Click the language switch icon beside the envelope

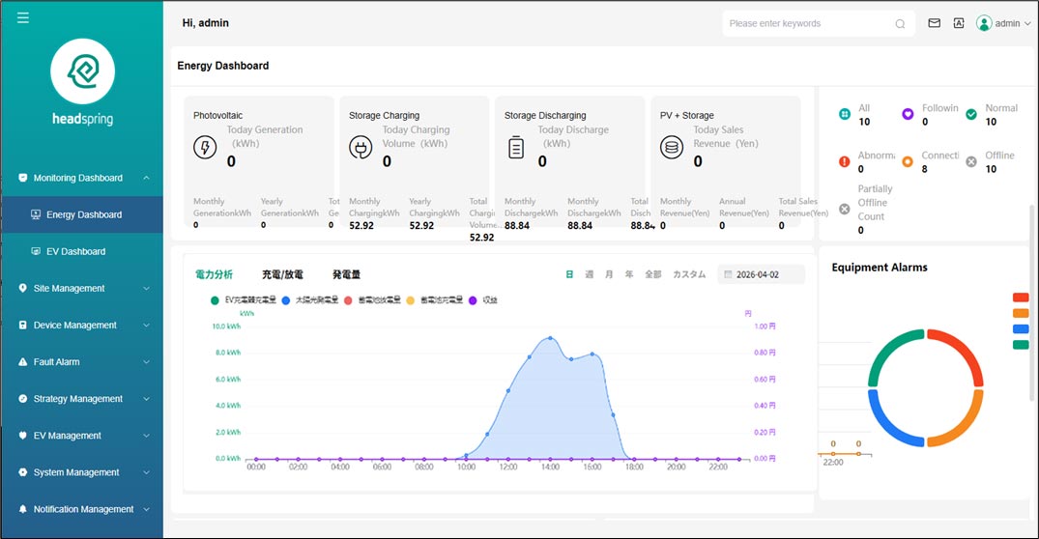click(959, 23)
